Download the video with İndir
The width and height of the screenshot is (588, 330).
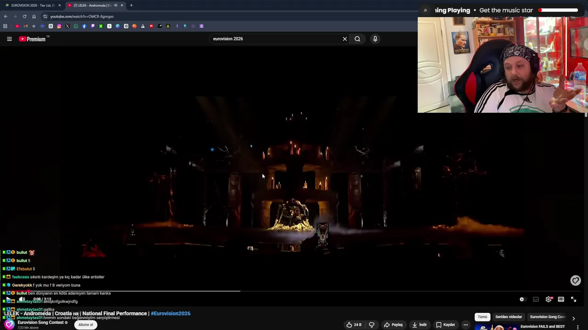point(419,325)
